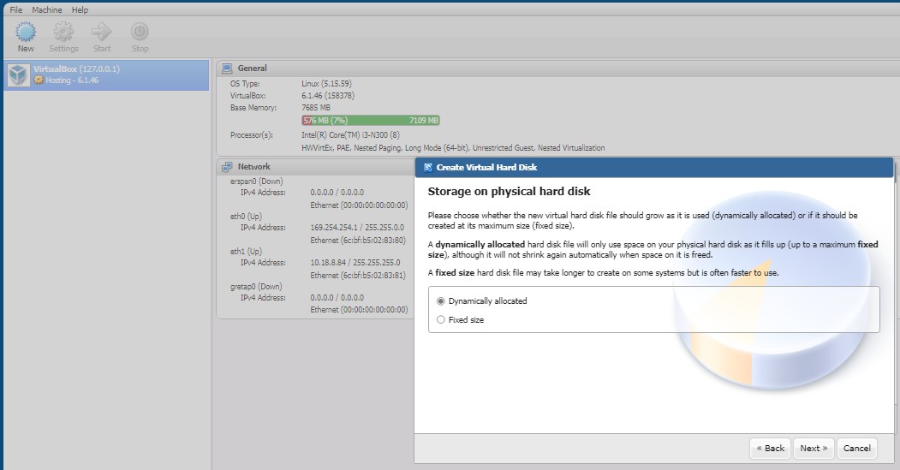Click the HWVirtEx, PAE, Nested Paging features line
Viewport: 900px width, 470px height.
454,148
